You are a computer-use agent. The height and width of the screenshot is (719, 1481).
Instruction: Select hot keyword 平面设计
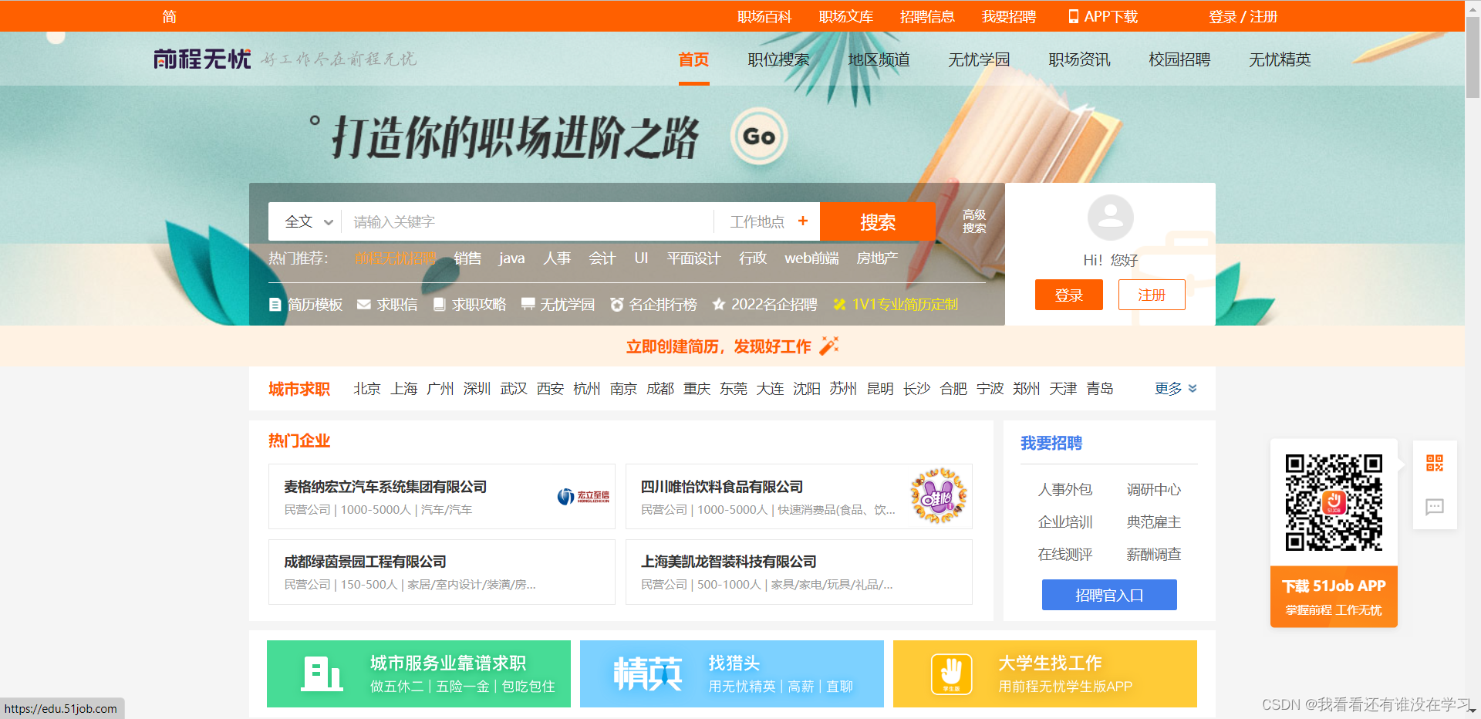pos(693,258)
